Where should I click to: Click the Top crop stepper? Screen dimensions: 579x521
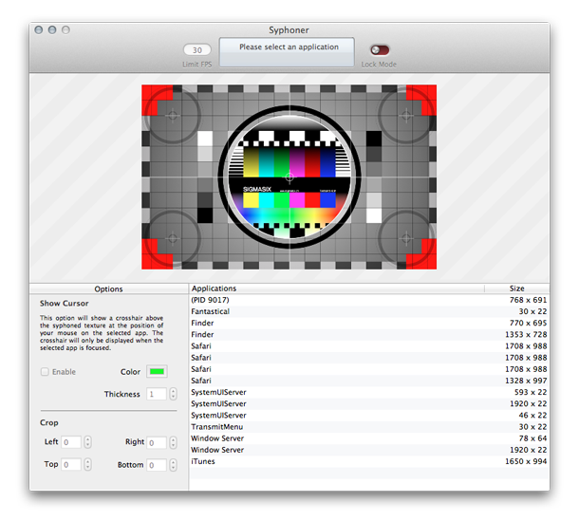pyautogui.click(x=88, y=465)
